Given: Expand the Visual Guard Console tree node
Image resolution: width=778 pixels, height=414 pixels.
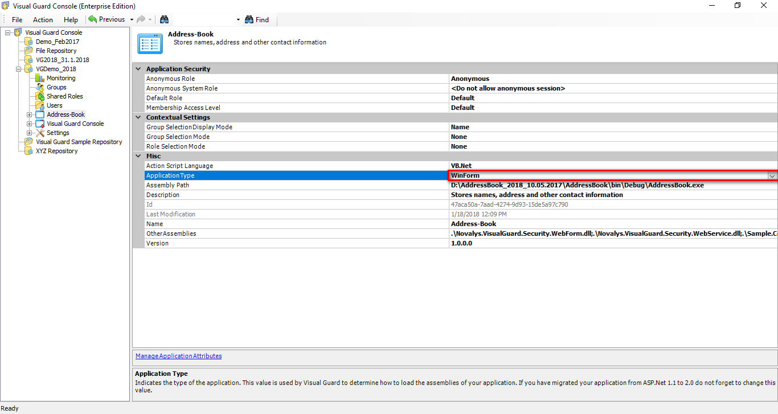Looking at the screenshot, I should point(8,32).
